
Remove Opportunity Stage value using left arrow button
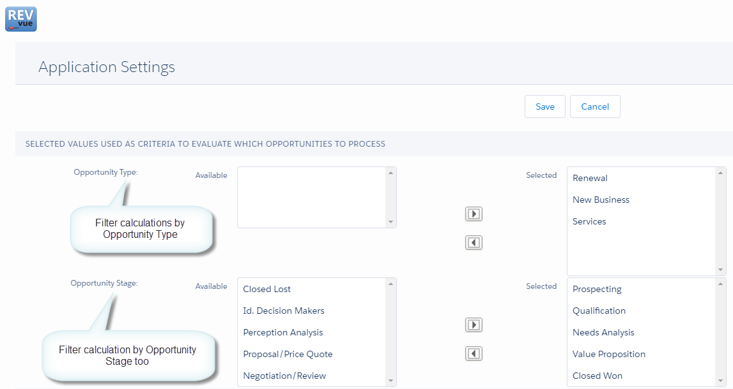(474, 353)
